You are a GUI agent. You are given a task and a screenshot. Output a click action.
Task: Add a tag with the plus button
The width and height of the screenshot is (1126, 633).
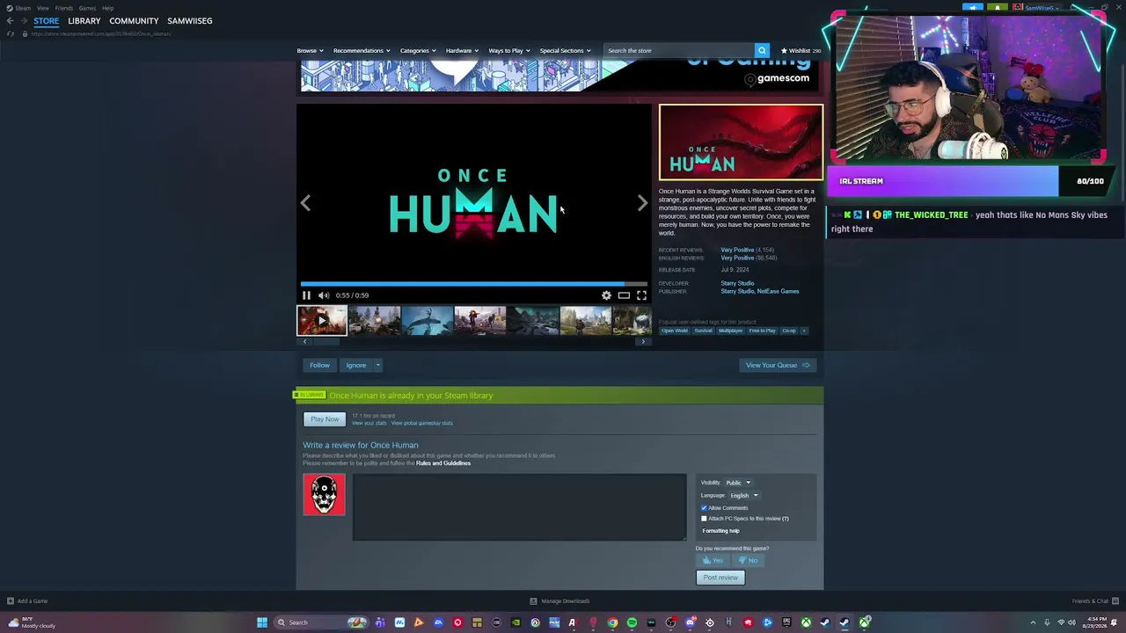pos(803,331)
